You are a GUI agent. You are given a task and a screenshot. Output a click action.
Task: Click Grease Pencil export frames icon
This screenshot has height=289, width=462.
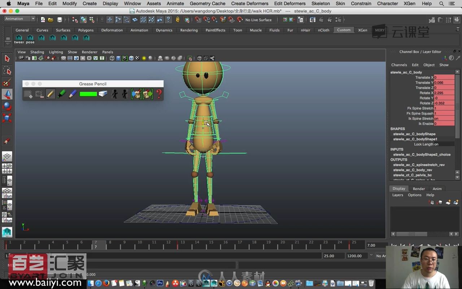point(148,94)
